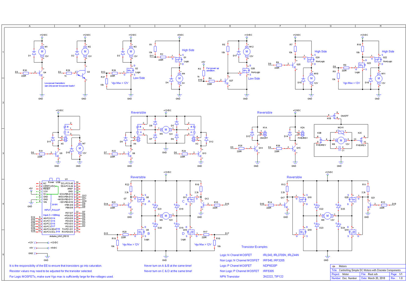The height and width of the screenshot is (305, 406).
Task: Click the +5V port connector symbol
Action: (x=35, y=248)
